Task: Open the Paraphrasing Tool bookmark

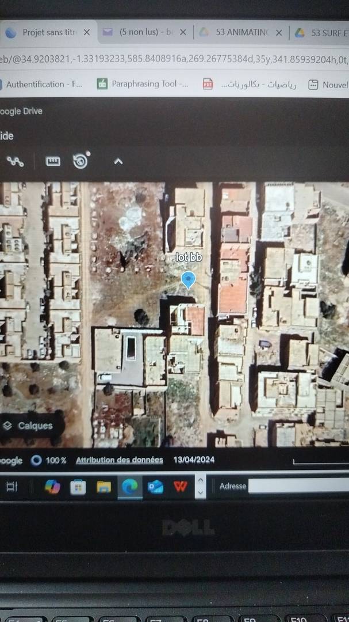Action: pos(143,84)
